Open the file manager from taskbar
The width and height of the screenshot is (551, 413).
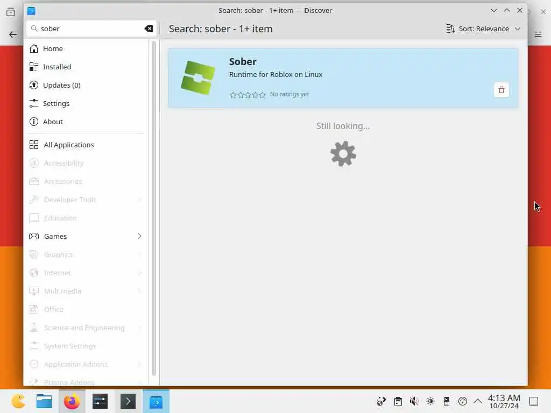44,401
